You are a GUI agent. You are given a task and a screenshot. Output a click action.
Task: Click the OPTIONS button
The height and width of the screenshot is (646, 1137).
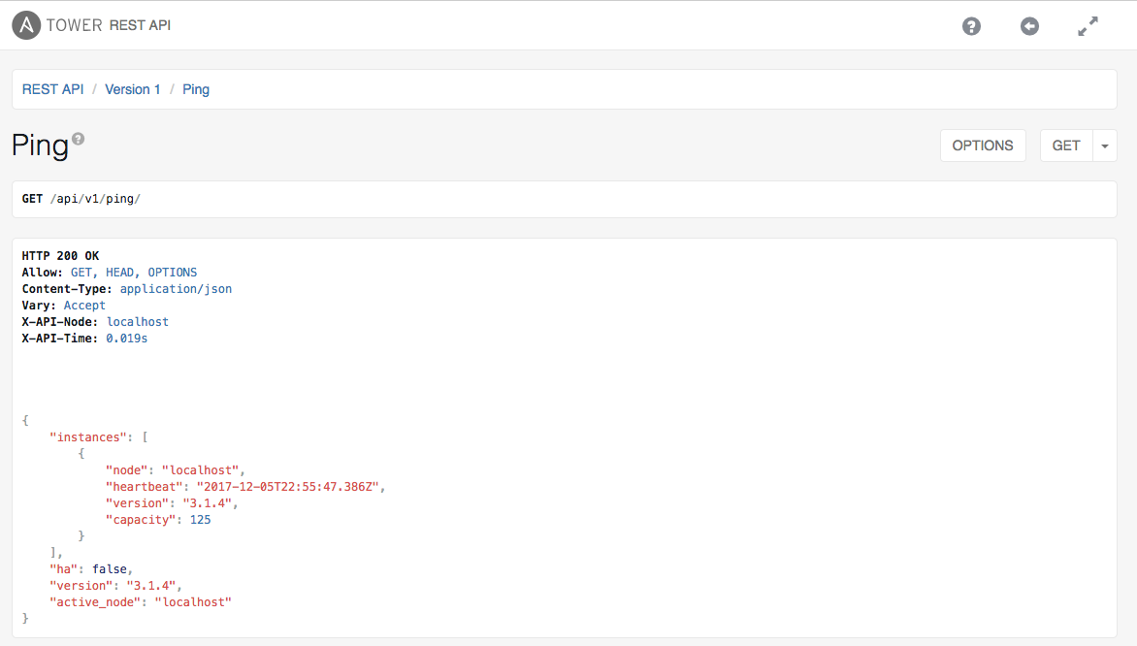[983, 145]
